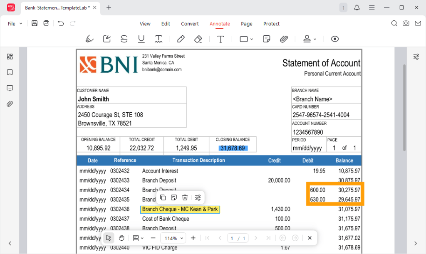426x254 pixels.
Task: Open highlight properties settings
Action: 198,197
